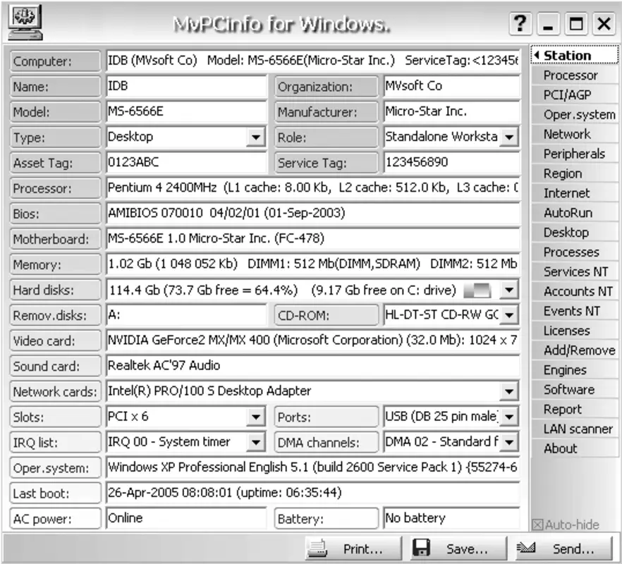Show the Peripherals section

[575, 154]
